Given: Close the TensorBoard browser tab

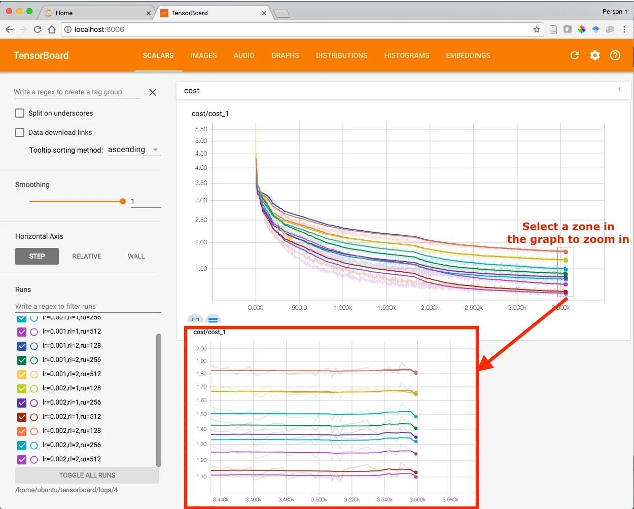Looking at the screenshot, I should 264,13.
